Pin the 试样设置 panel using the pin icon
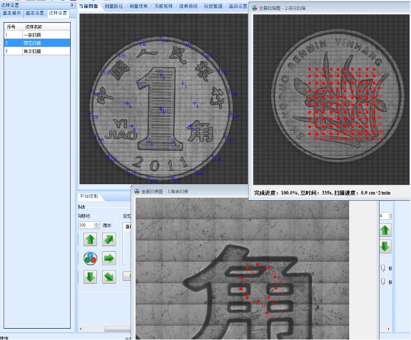The image size is (411, 340). coord(72,5)
